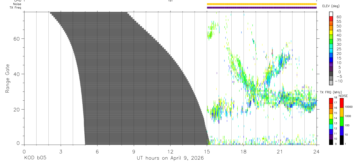Viewport: 356px width, 164px height.
Task: Click the yellow Noise bar above the plot
Action: click(261, 4)
